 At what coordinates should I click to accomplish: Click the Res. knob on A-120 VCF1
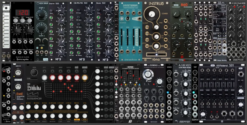[x=185, y=112]
